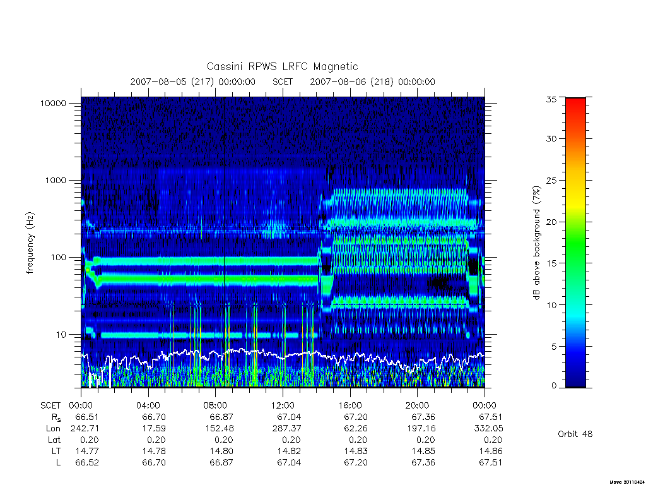
Task: Click the start date "2007-08-05 (217) 00:00:00"
Action: click(x=193, y=81)
